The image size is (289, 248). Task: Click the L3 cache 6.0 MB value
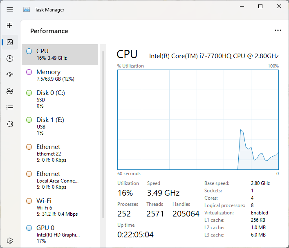pos(258,235)
